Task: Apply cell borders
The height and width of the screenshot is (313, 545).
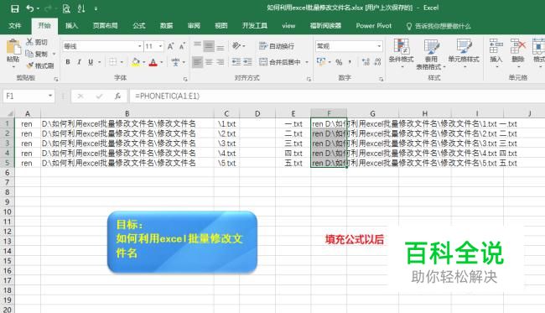Action: (x=113, y=62)
